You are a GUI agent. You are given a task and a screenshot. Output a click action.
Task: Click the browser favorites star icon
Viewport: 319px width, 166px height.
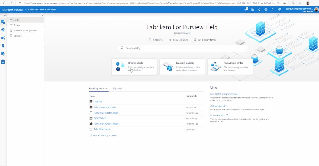285,3
